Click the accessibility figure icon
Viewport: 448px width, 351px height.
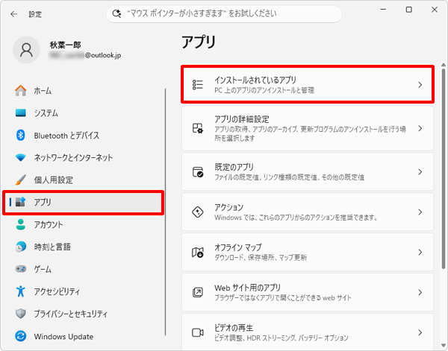pyautogui.click(x=21, y=291)
